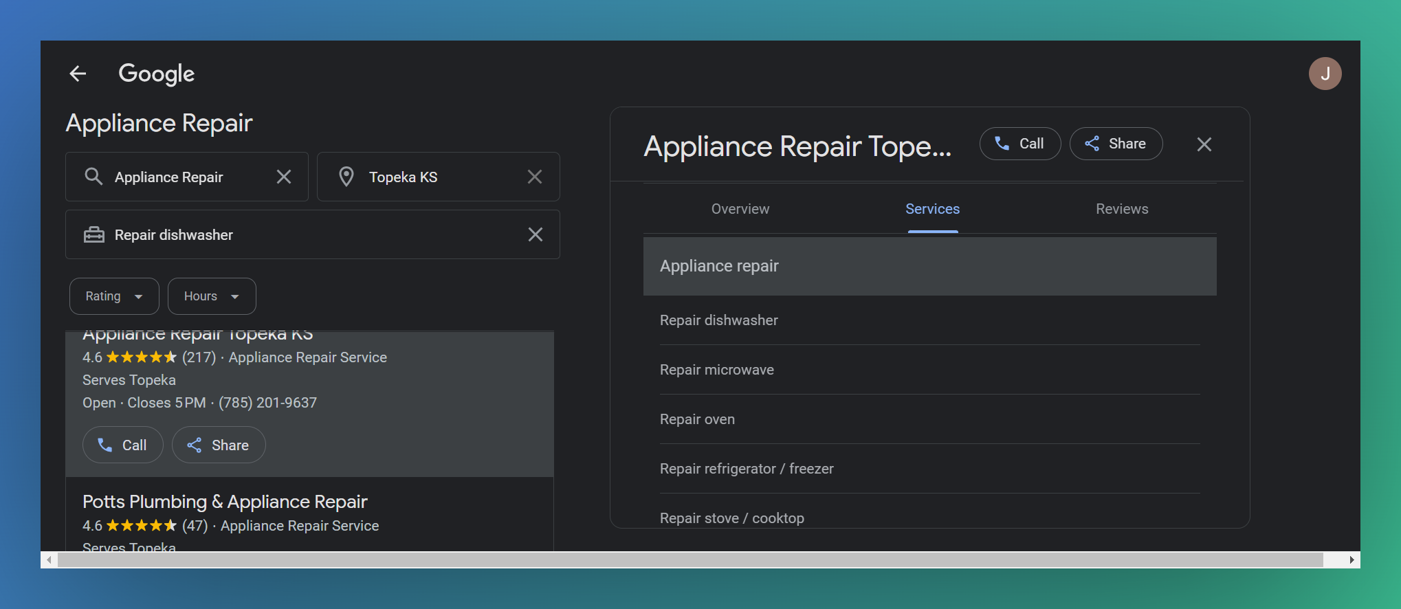Click the Appliance Repair Tope... panel title
The image size is (1401, 609).
797,146
